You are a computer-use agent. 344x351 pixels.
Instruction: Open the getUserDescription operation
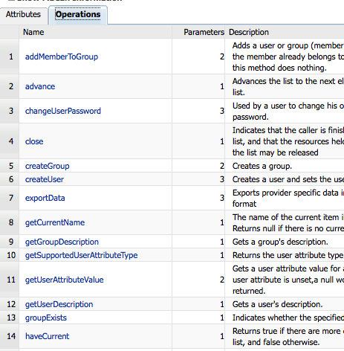[59, 304]
